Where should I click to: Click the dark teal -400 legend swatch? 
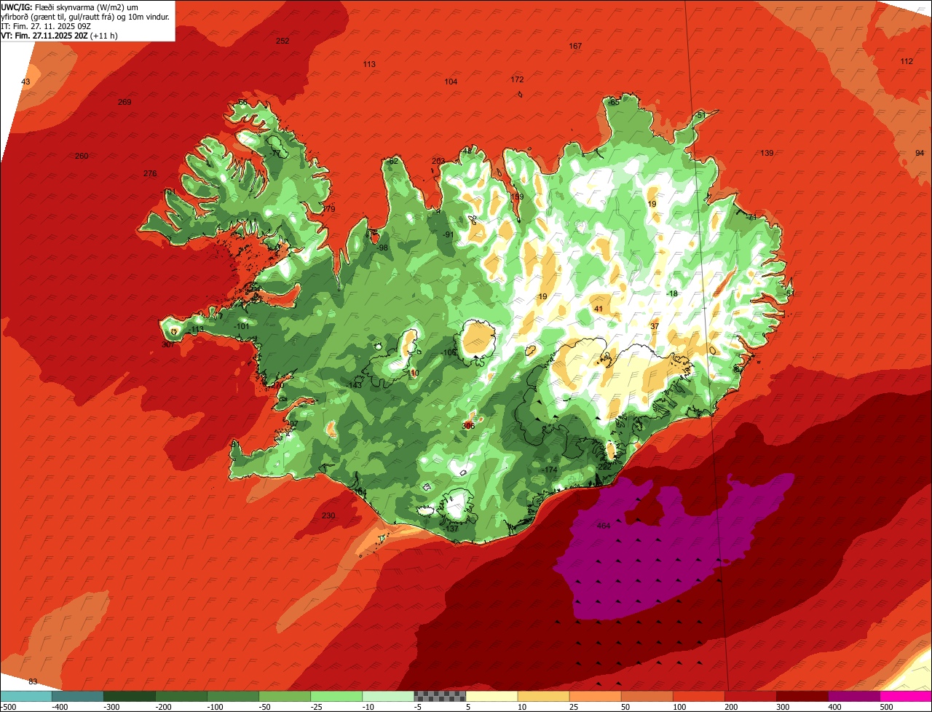pos(77,696)
